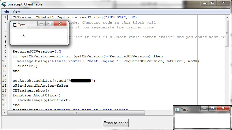Click line number 19 in the gutter
The width and height of the screenshot is (232, 130).
[4, 105]
